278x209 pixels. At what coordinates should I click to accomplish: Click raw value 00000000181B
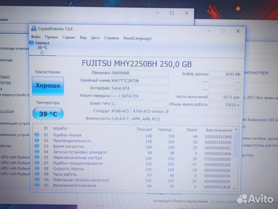(x=217, y=187)
